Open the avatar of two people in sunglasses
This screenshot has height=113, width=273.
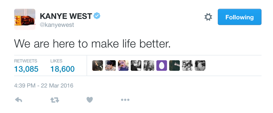(x=187, y=66)
